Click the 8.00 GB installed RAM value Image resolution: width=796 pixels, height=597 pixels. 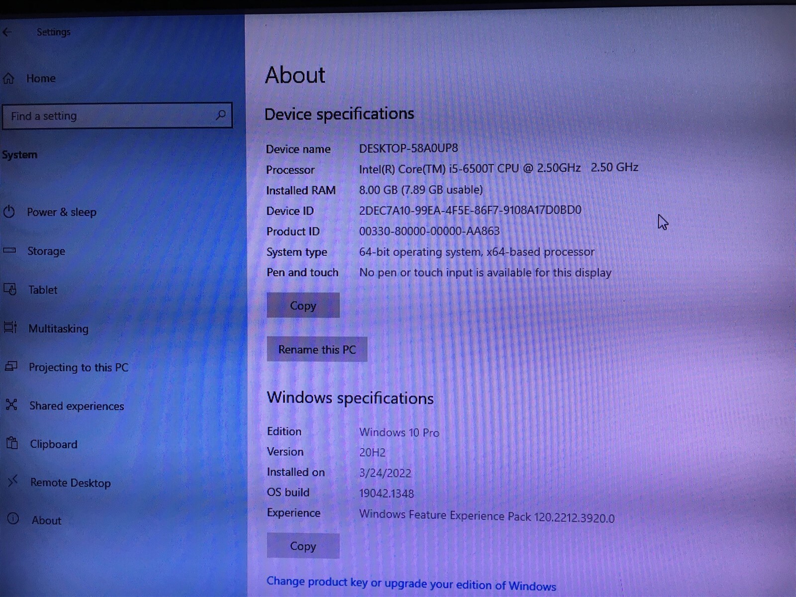[421, 190]
